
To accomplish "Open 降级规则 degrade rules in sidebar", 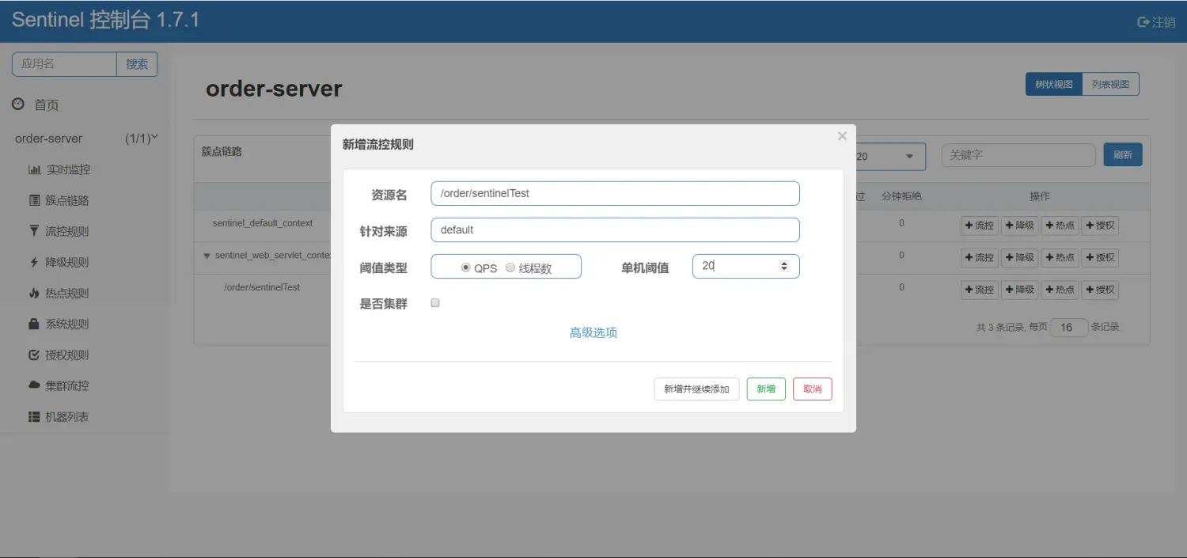I will (59, 262).
